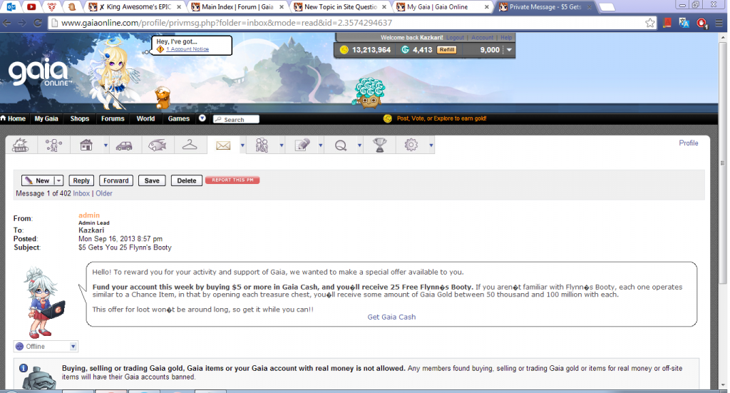Expand the house icon dropdown arrow
The image size is (730, 393).
106,146
